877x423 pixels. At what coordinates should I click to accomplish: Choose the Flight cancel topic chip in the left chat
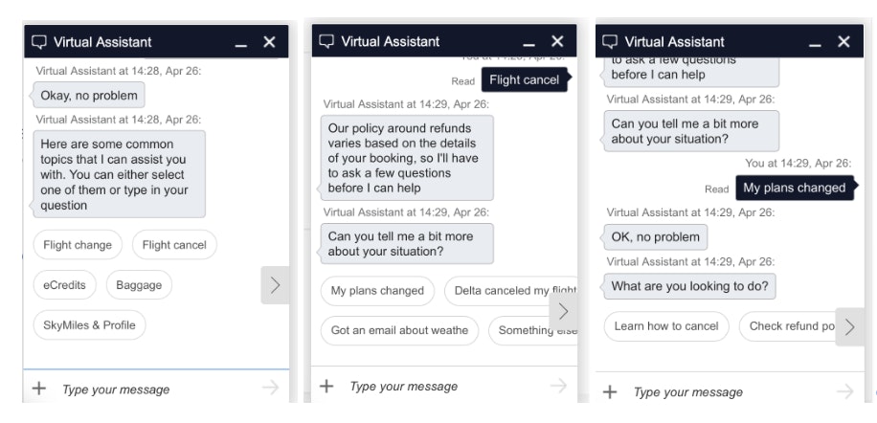(x=174, y=245)
